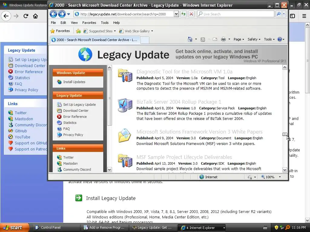Switch to Add or Remove Programs taskbar button

(104, 227)
